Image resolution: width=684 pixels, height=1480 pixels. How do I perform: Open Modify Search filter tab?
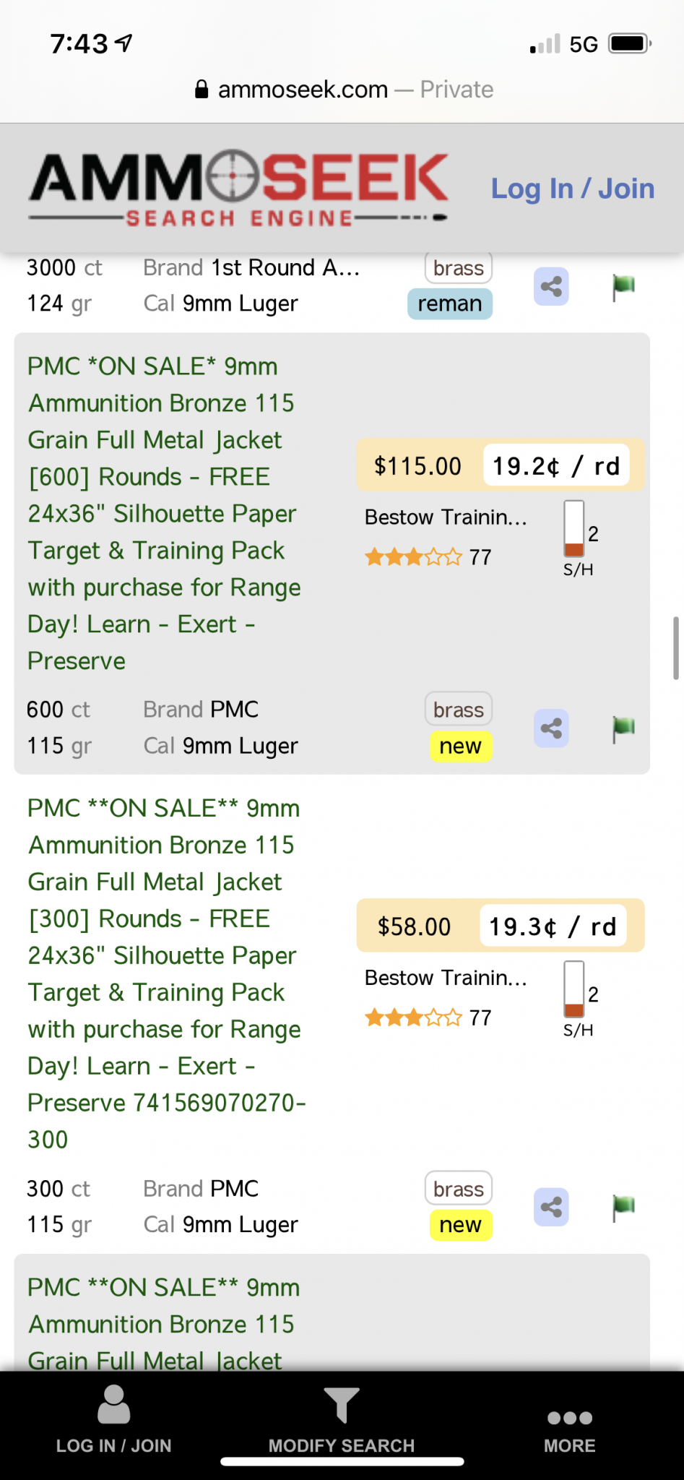click(342, 1420)
